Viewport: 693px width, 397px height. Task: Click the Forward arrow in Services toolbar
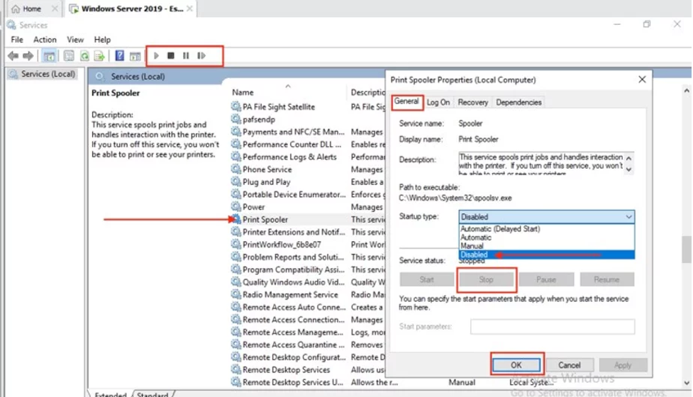tap(28, 56)
